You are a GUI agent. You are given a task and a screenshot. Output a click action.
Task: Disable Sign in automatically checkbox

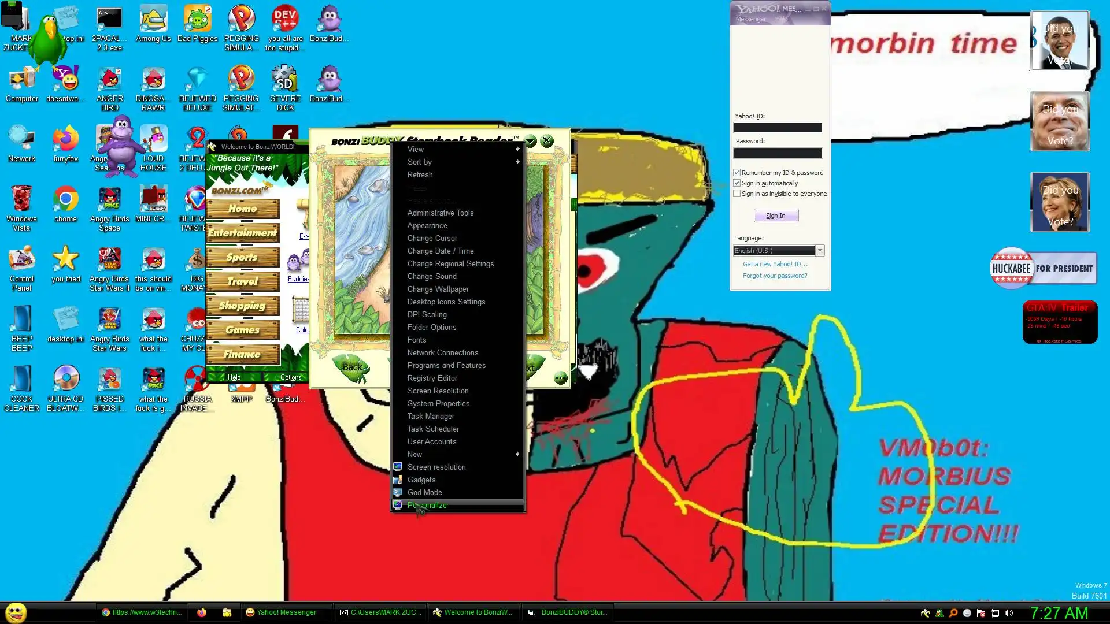point(737,183)
